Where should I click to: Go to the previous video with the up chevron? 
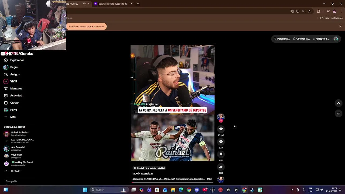338,103
